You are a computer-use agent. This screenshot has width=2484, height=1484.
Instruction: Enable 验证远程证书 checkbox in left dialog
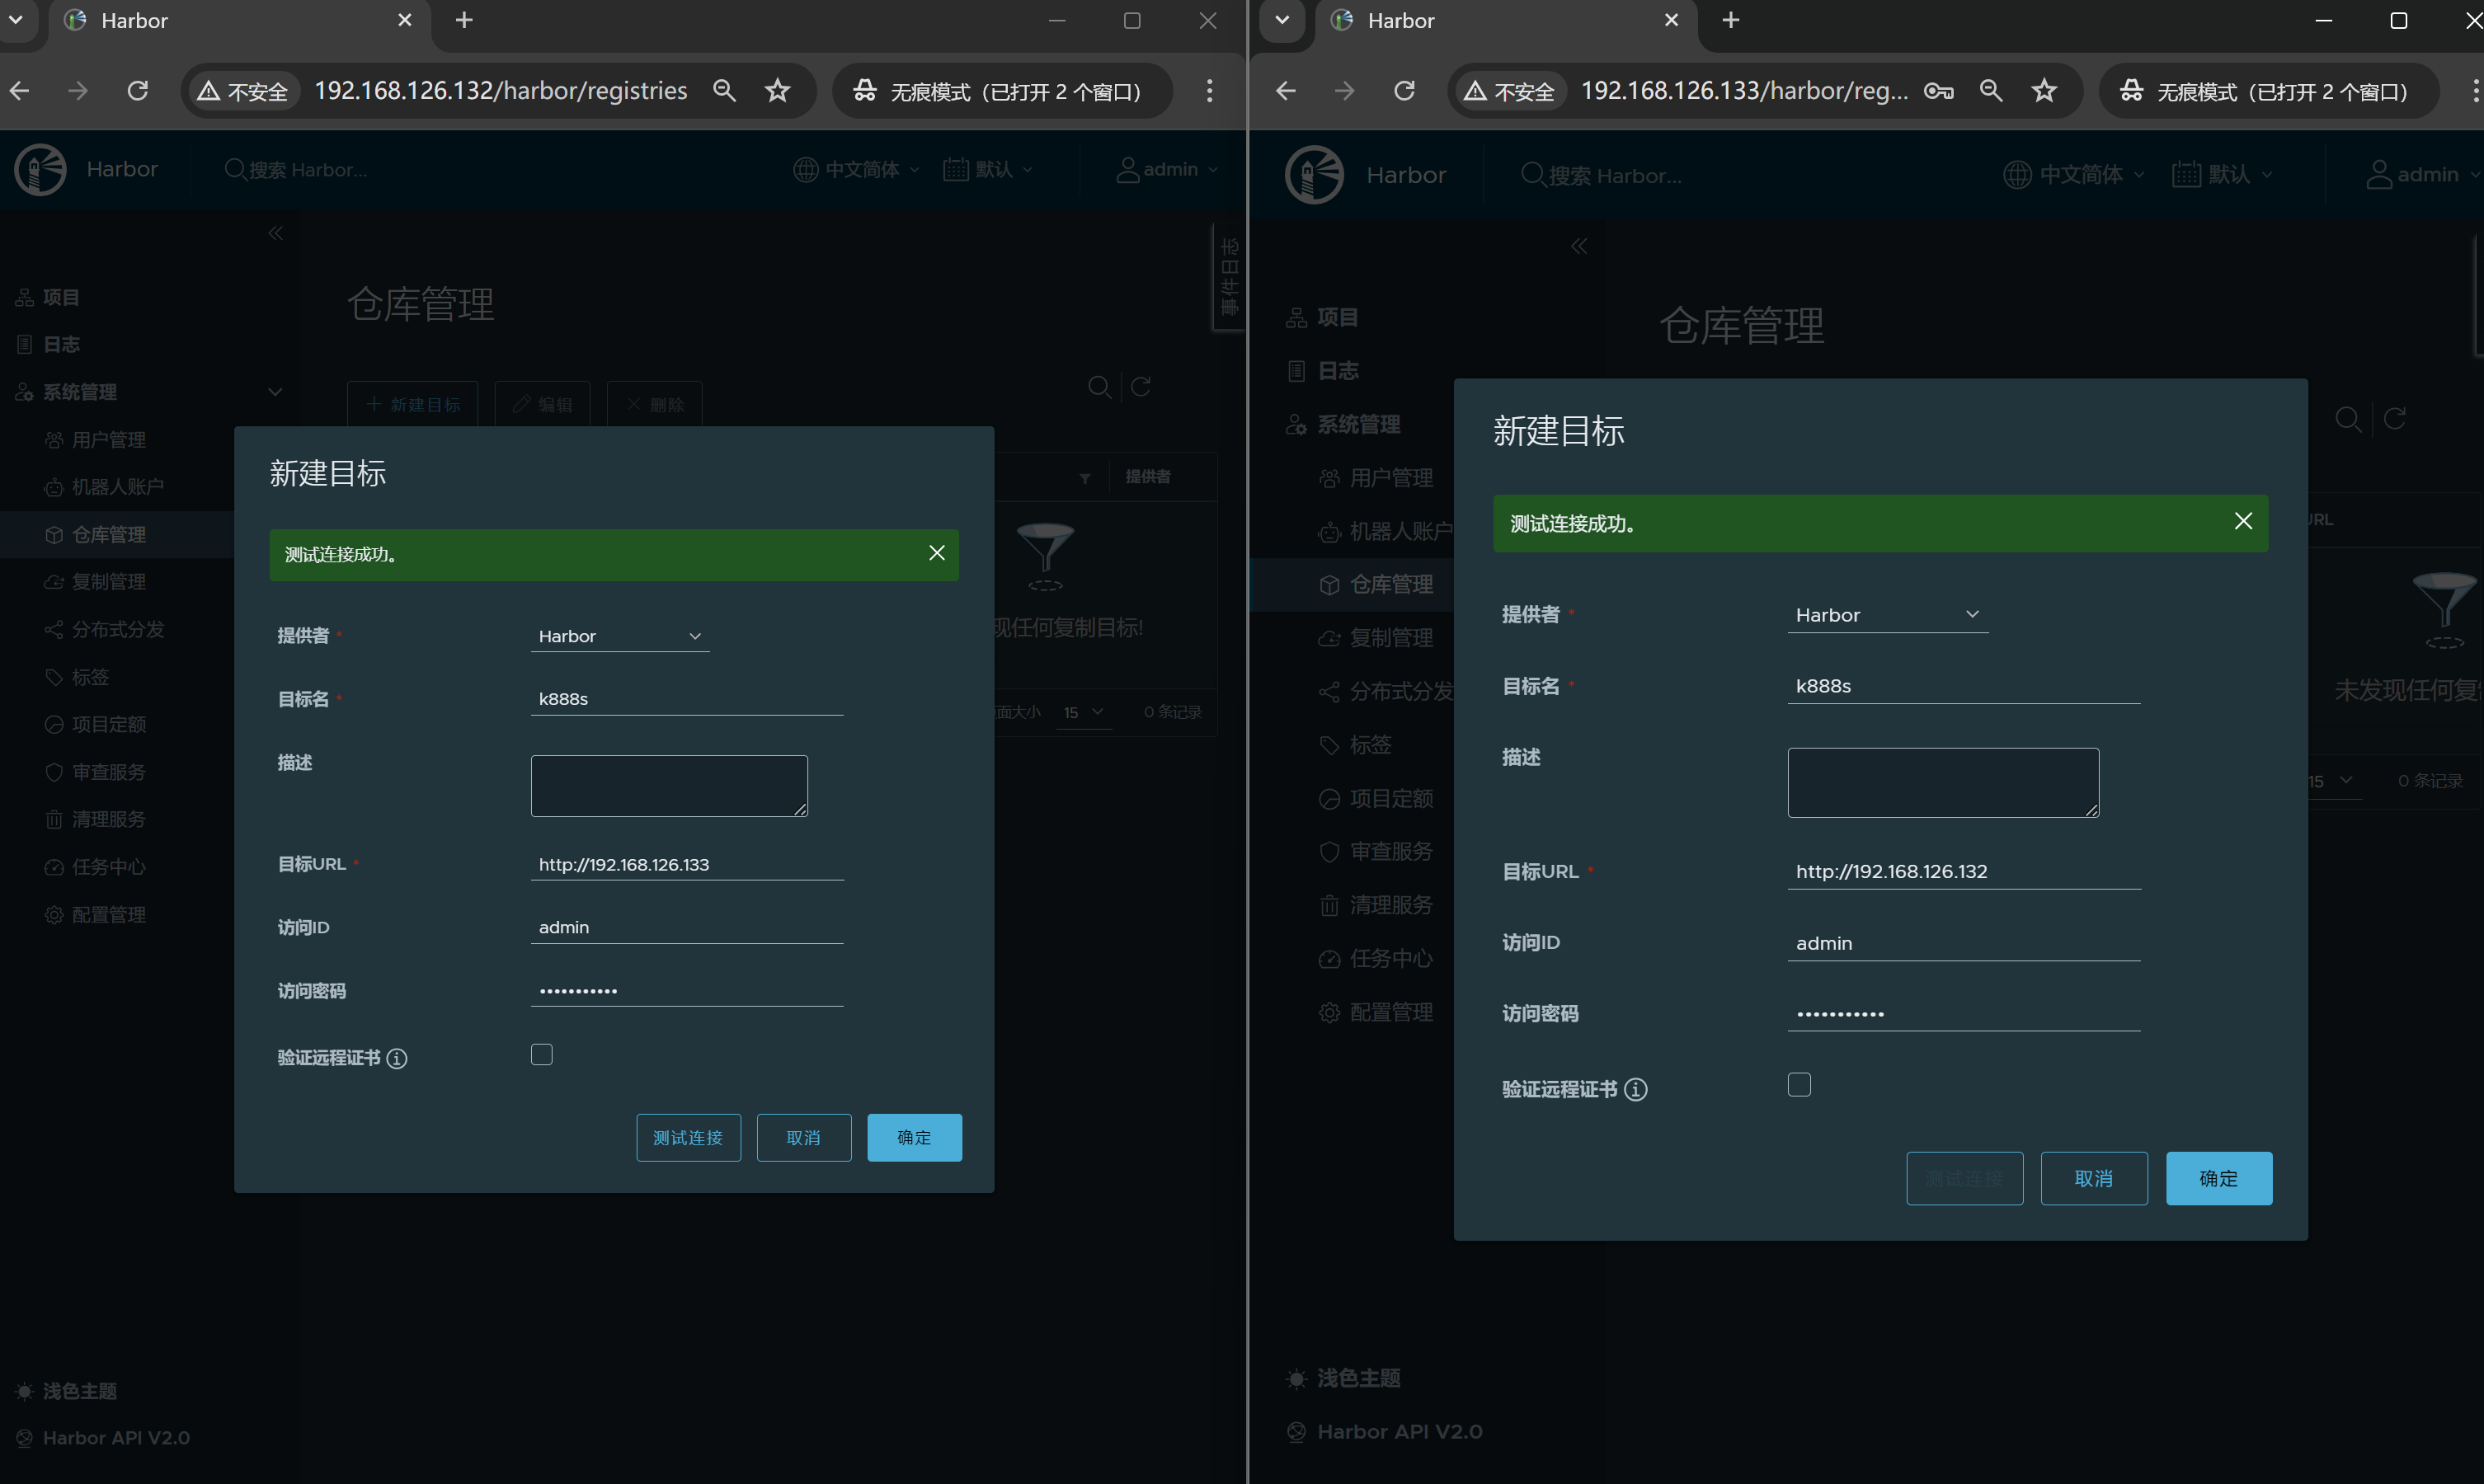tap(541, 1055)
